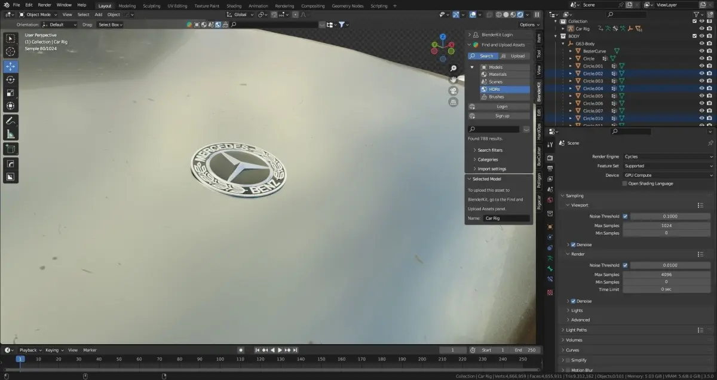
Task: Switch perspective/orthographic grid icon
Action: pyautogui.click(x=454, y=102)
